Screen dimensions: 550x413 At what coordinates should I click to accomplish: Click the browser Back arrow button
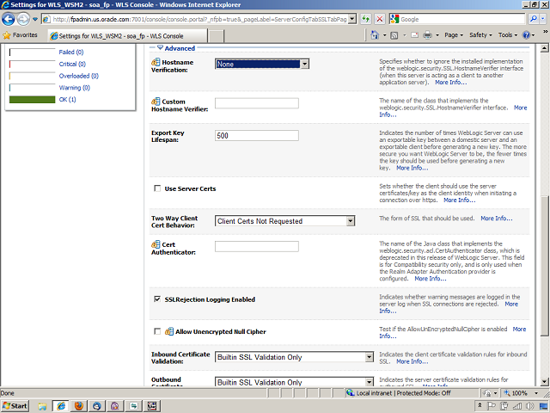click(x=9, y=19)
